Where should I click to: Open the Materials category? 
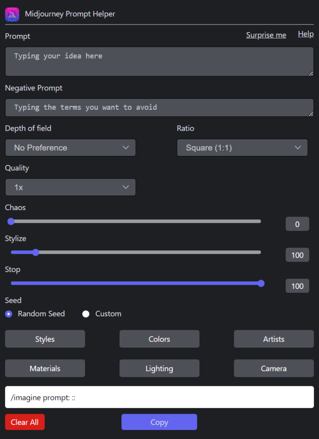click(45, 368)
